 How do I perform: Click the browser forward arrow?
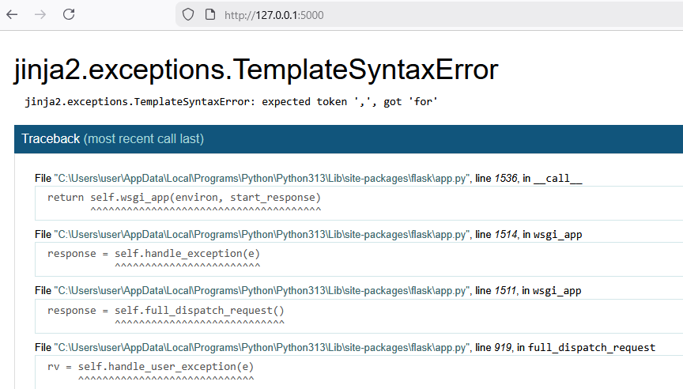40,14
